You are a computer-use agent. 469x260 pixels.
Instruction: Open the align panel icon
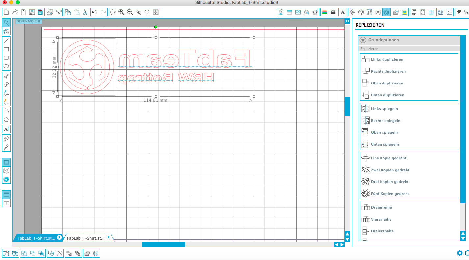coord(378,12)
